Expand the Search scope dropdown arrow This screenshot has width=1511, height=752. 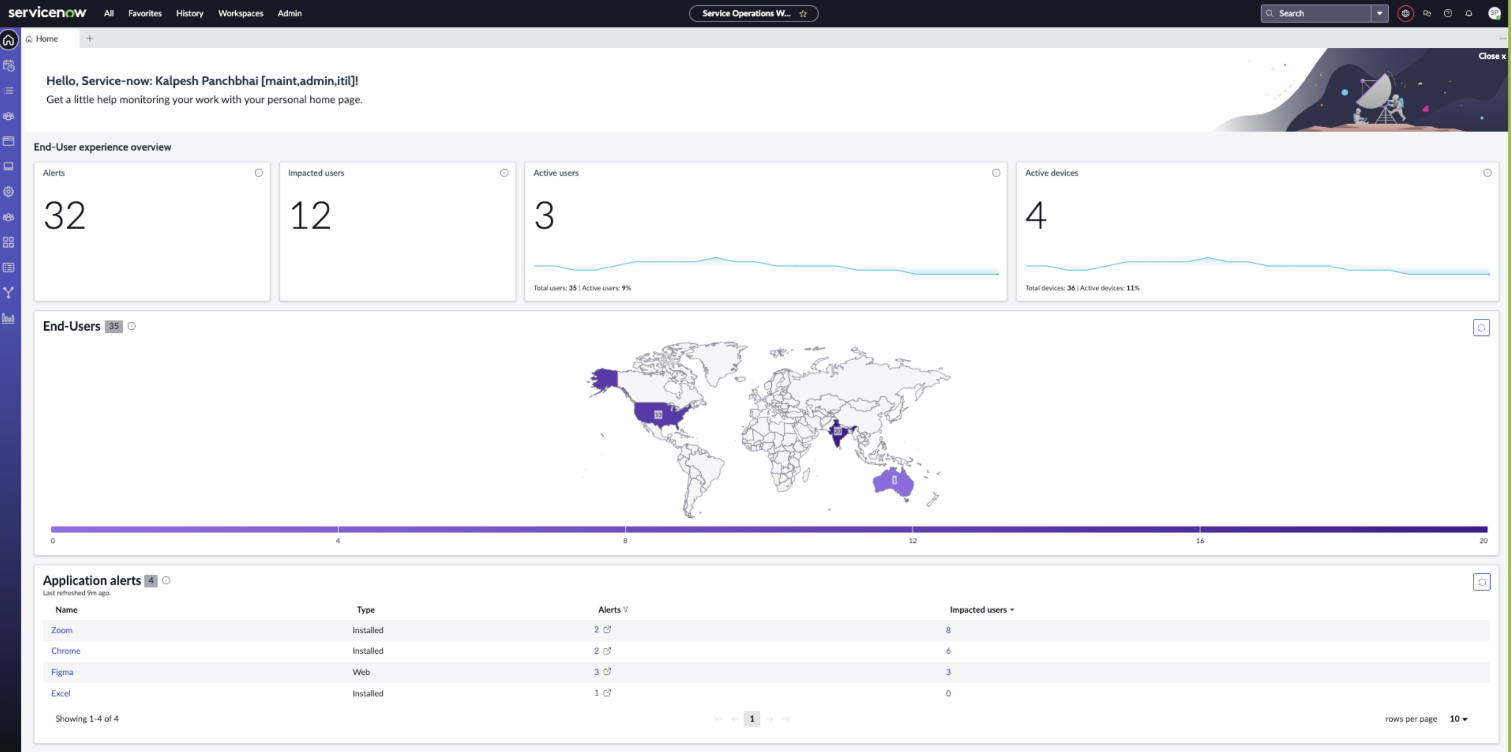(x=1380, y=13)
